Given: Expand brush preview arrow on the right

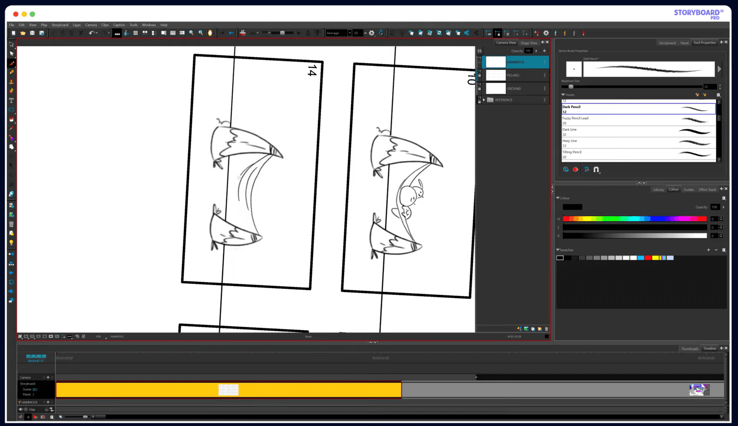Looking at the screenshot, I should coord(719,69).
